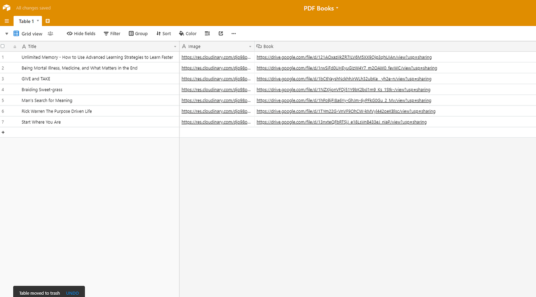Open the Color settings for records
This screenshot has height=297, width=536.
pyautogui.click(x=188, y=33)
